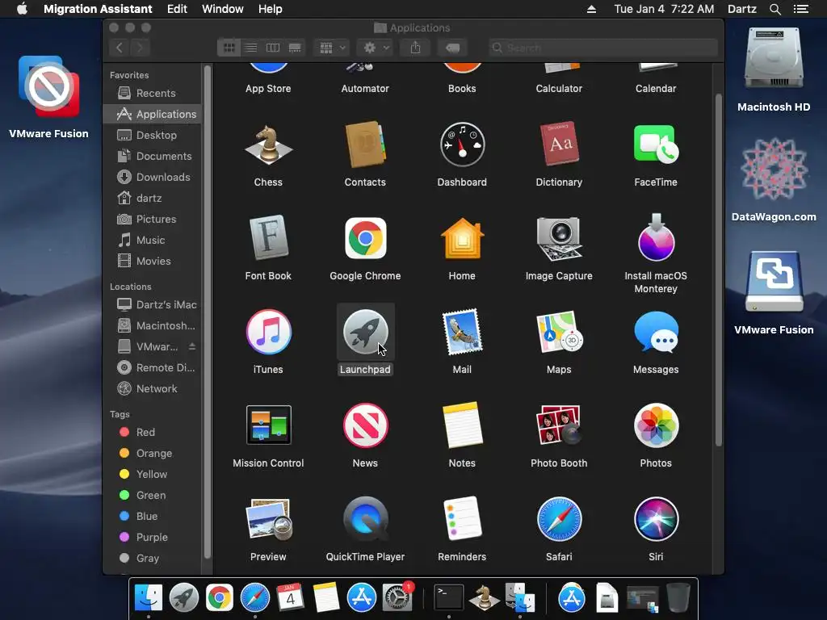Open the Chess application icon
Screen dimensions: 827x620
(x=268, y=145)
